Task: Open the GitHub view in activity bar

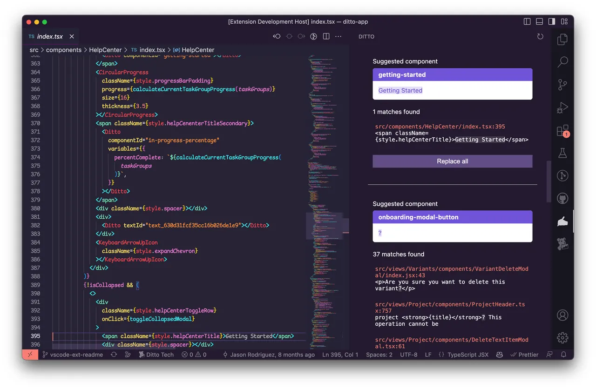Action: click(x=562, y=198)
